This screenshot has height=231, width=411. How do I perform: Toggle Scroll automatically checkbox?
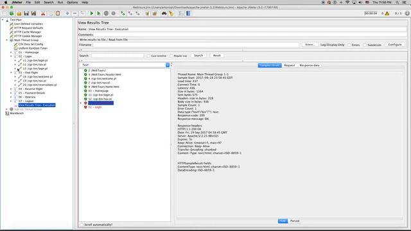[82, 225]
